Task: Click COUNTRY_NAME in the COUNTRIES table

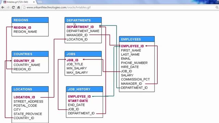Action: [x=27, y=65]
